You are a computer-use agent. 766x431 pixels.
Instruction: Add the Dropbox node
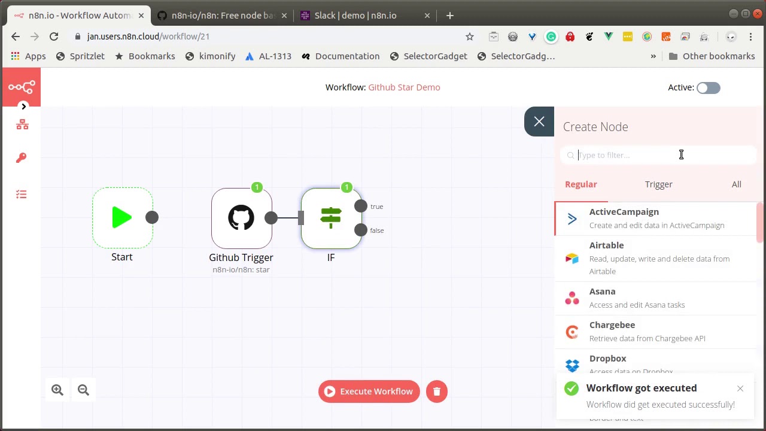tap(656, 362)
